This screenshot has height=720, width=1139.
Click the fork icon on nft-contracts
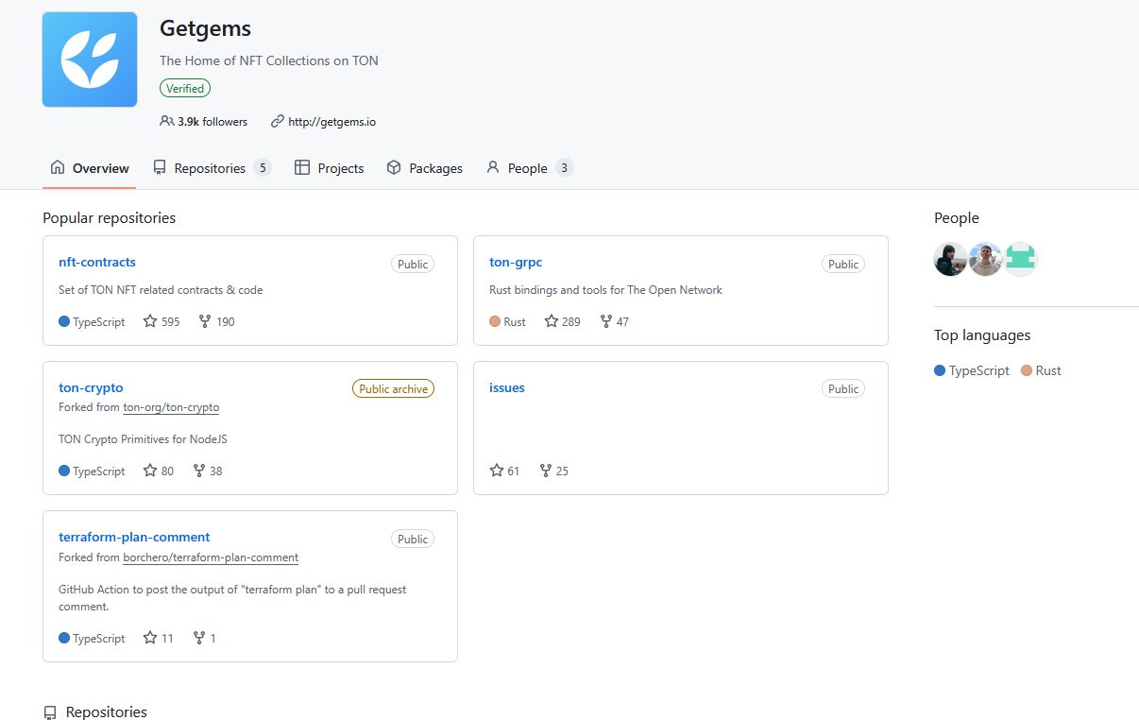(205, 321)
